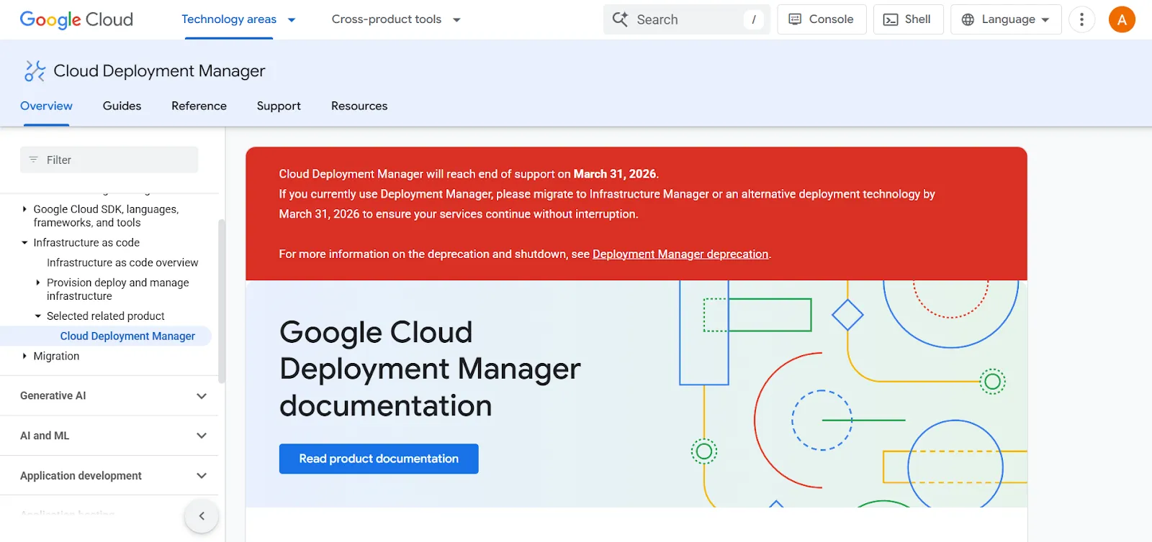
Task: Click the Google Cloud logo
Action: pyautogui.click(x=76, y=19)
